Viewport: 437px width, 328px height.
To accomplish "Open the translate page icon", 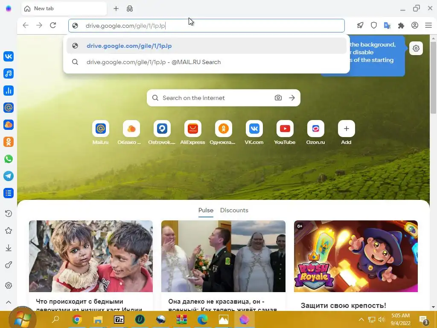I will click(x=387, y=25).
